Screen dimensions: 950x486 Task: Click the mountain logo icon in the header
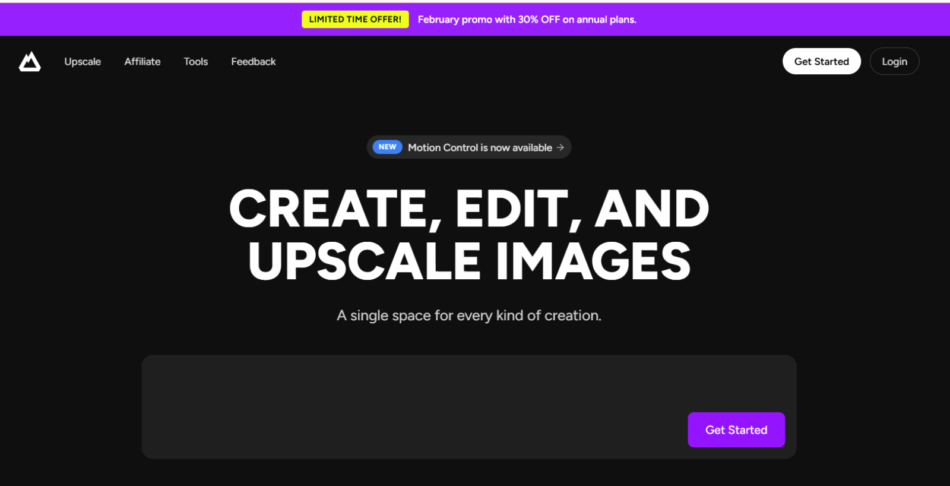coord(30,62)
